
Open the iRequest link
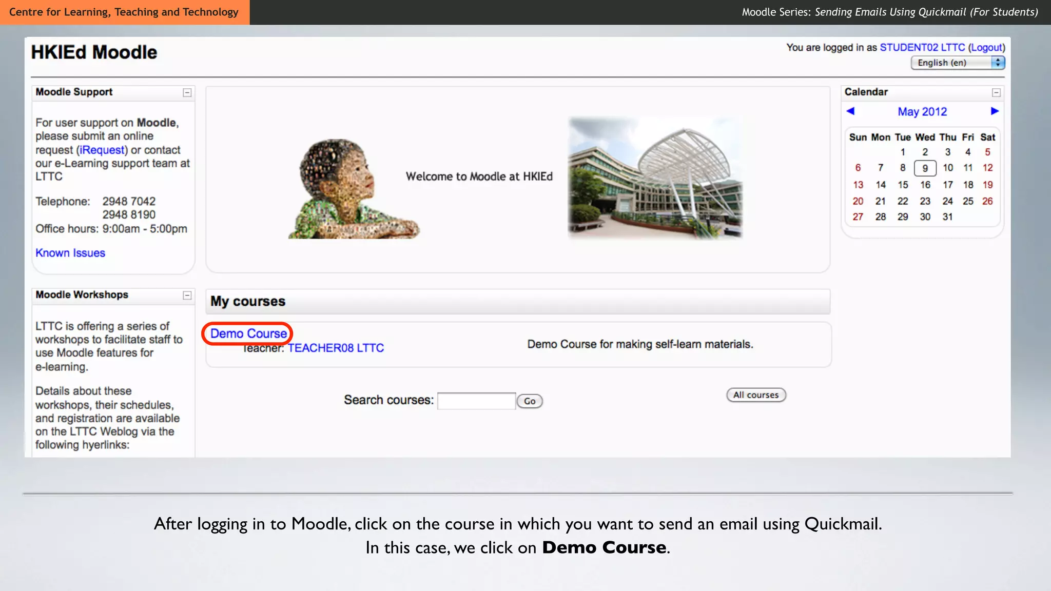(x=102, y=150)
